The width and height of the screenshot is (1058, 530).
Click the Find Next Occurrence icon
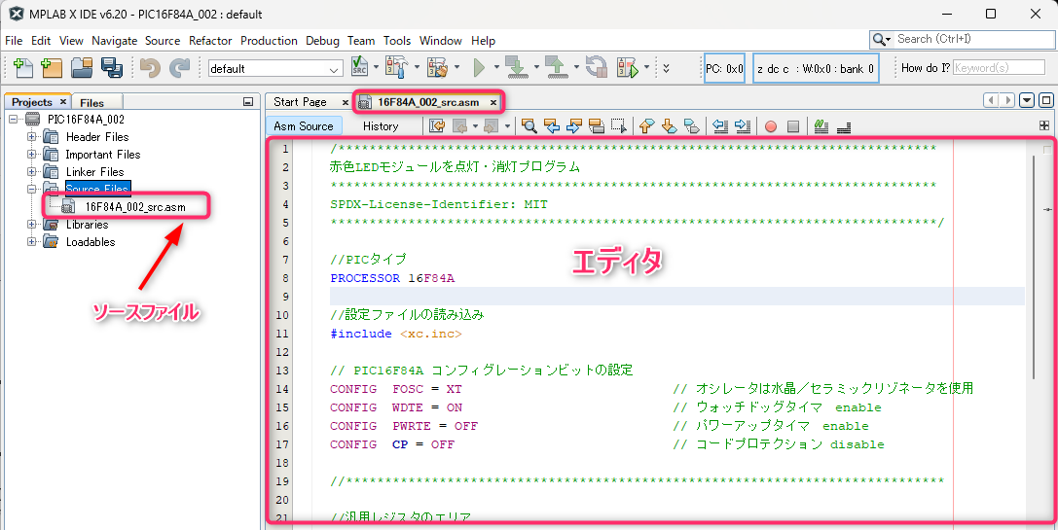574,126
